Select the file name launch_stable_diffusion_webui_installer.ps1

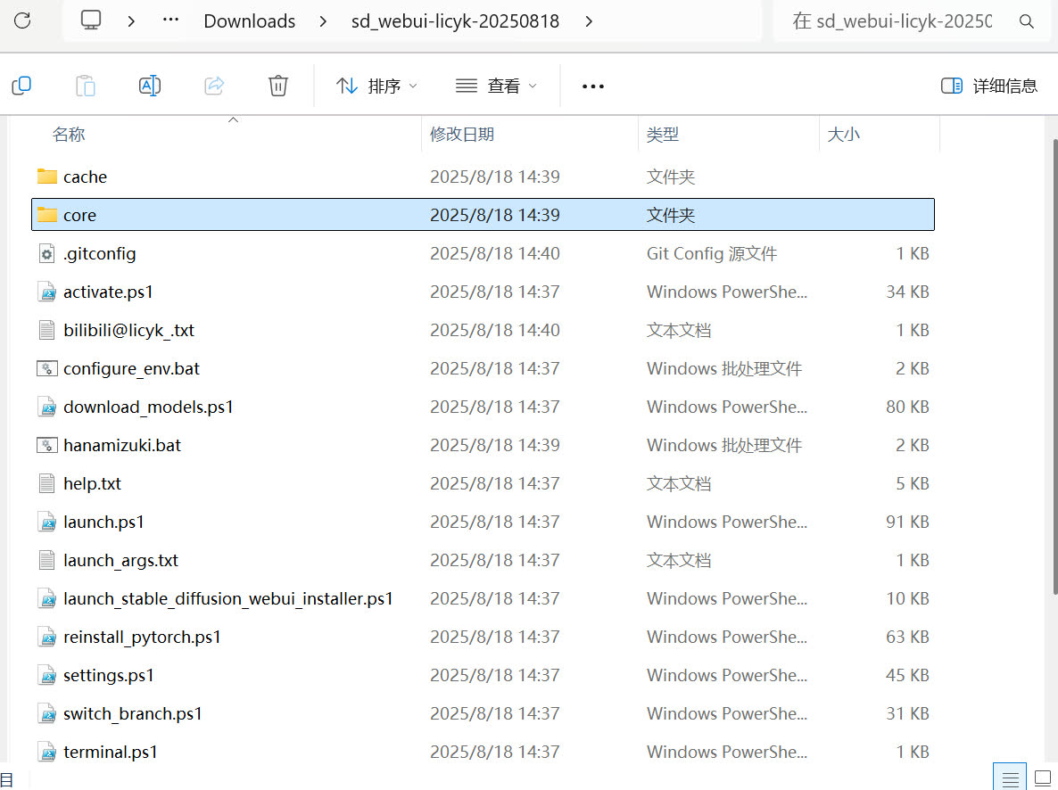coord(228,599)
